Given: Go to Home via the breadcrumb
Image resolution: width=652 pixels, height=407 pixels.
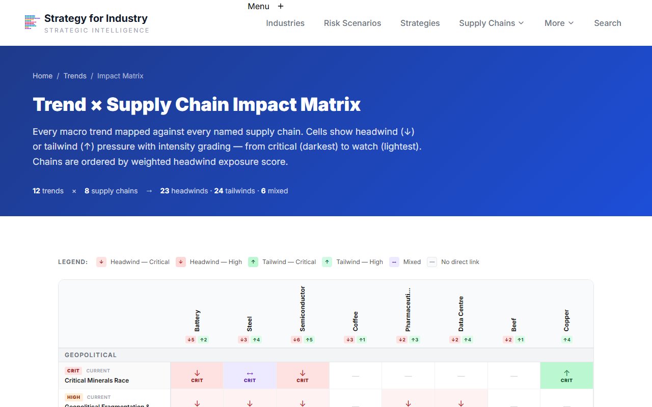Looking at the screenshot, I should click(x=42, y=75).
